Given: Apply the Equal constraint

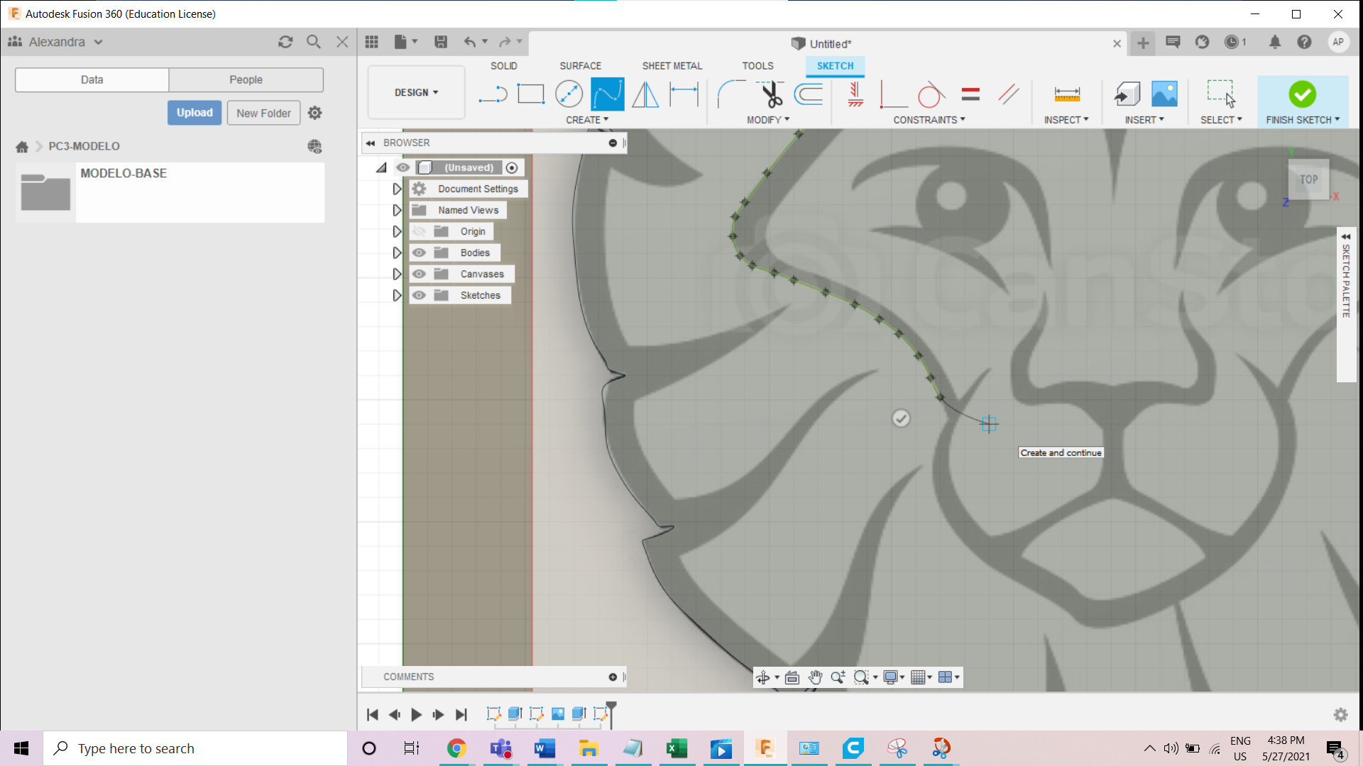Looking at the screenshot, I should tap(970, 94).
